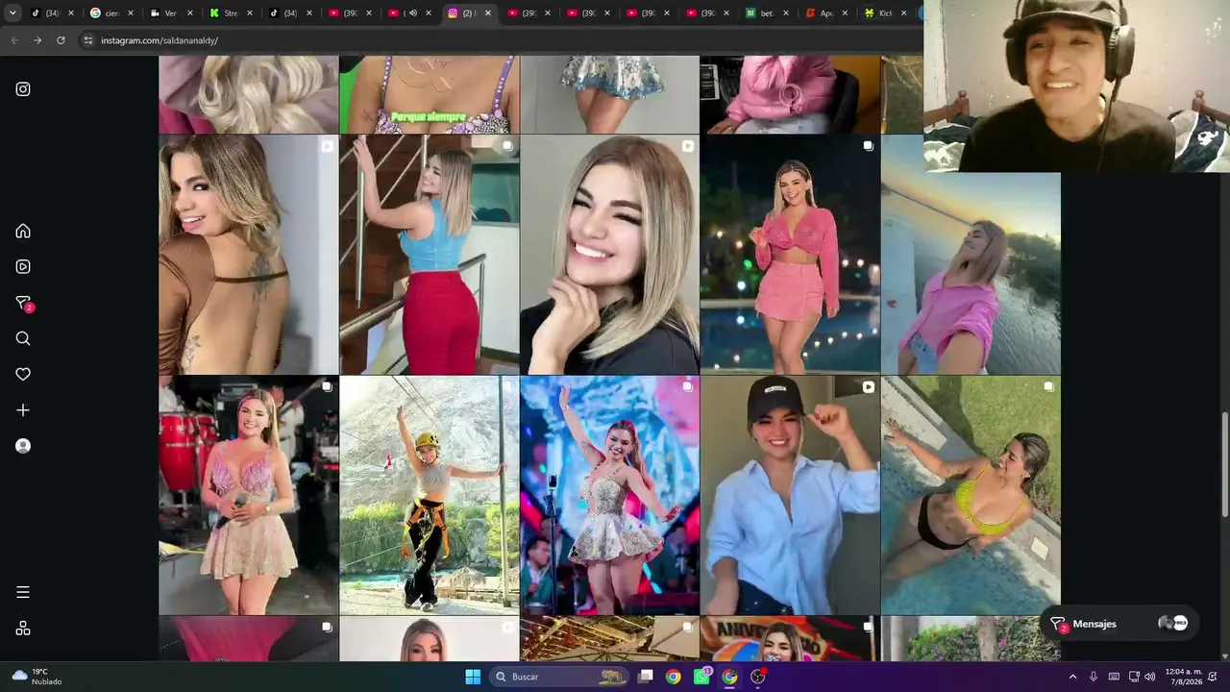Click the taskbar Buscar search box
Viewport: 1230px width, 692px height.
(x=560, y=677)
